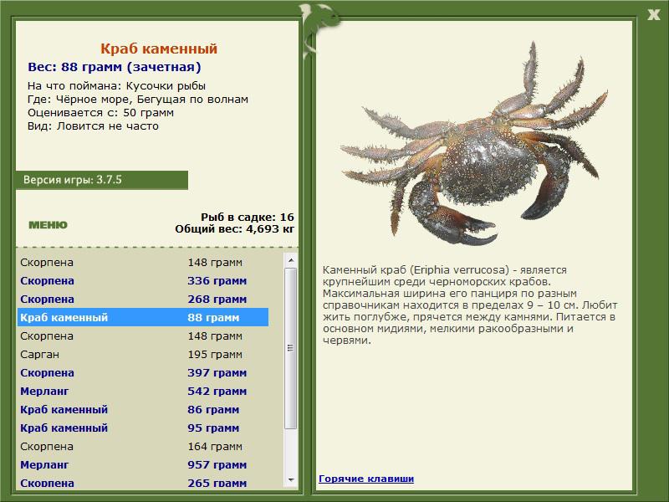Click the Вид: Ловится не часто line
Image resolution: width=669 pixels, height=502 pixels.
point(93,126)
